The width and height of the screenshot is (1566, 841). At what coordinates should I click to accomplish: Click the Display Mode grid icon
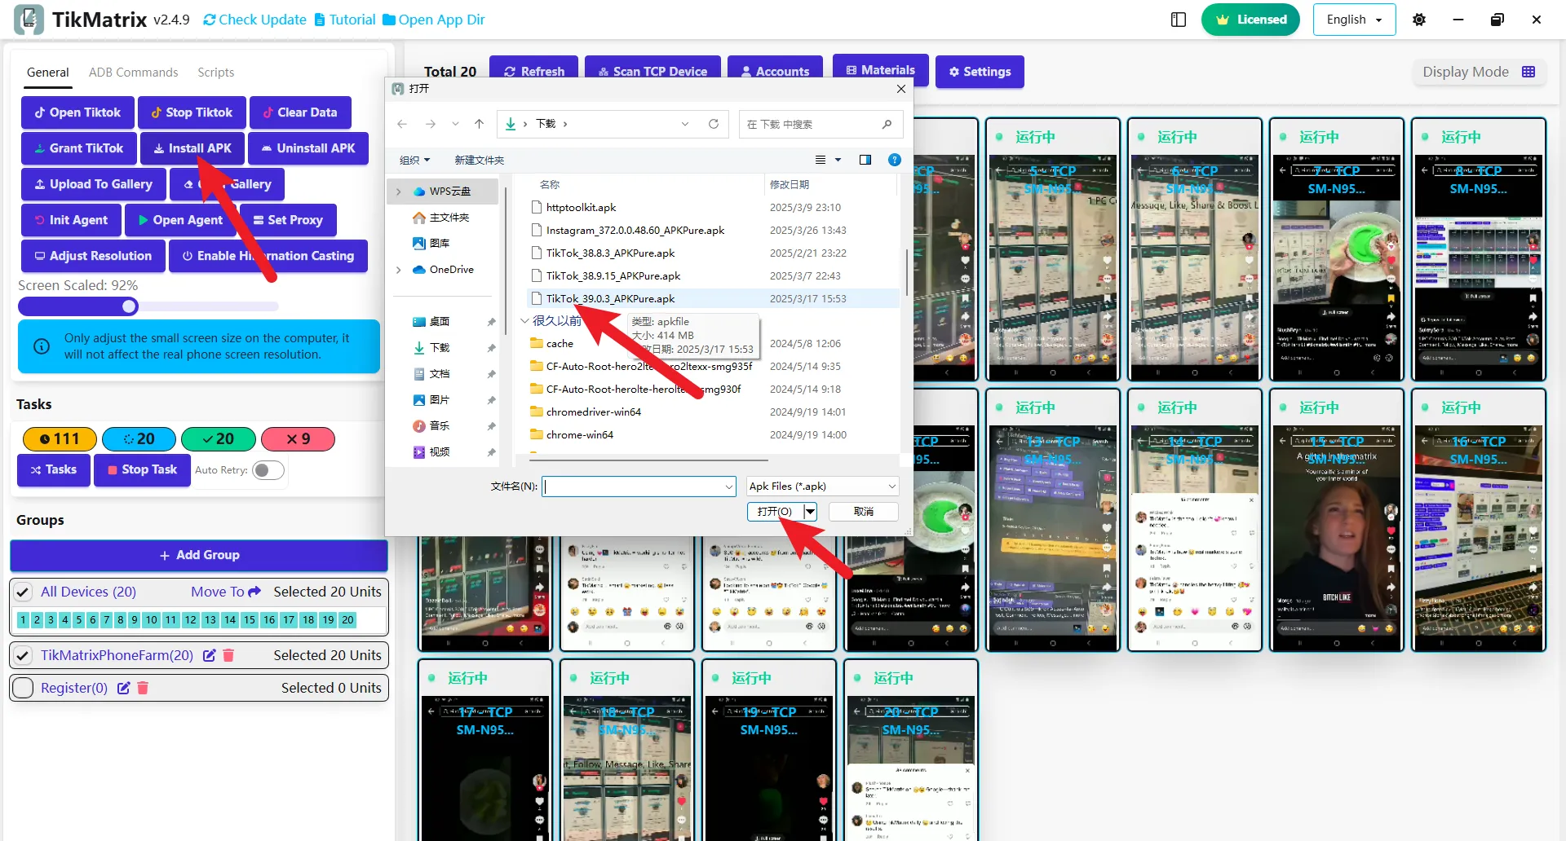tap(1528, 72)
